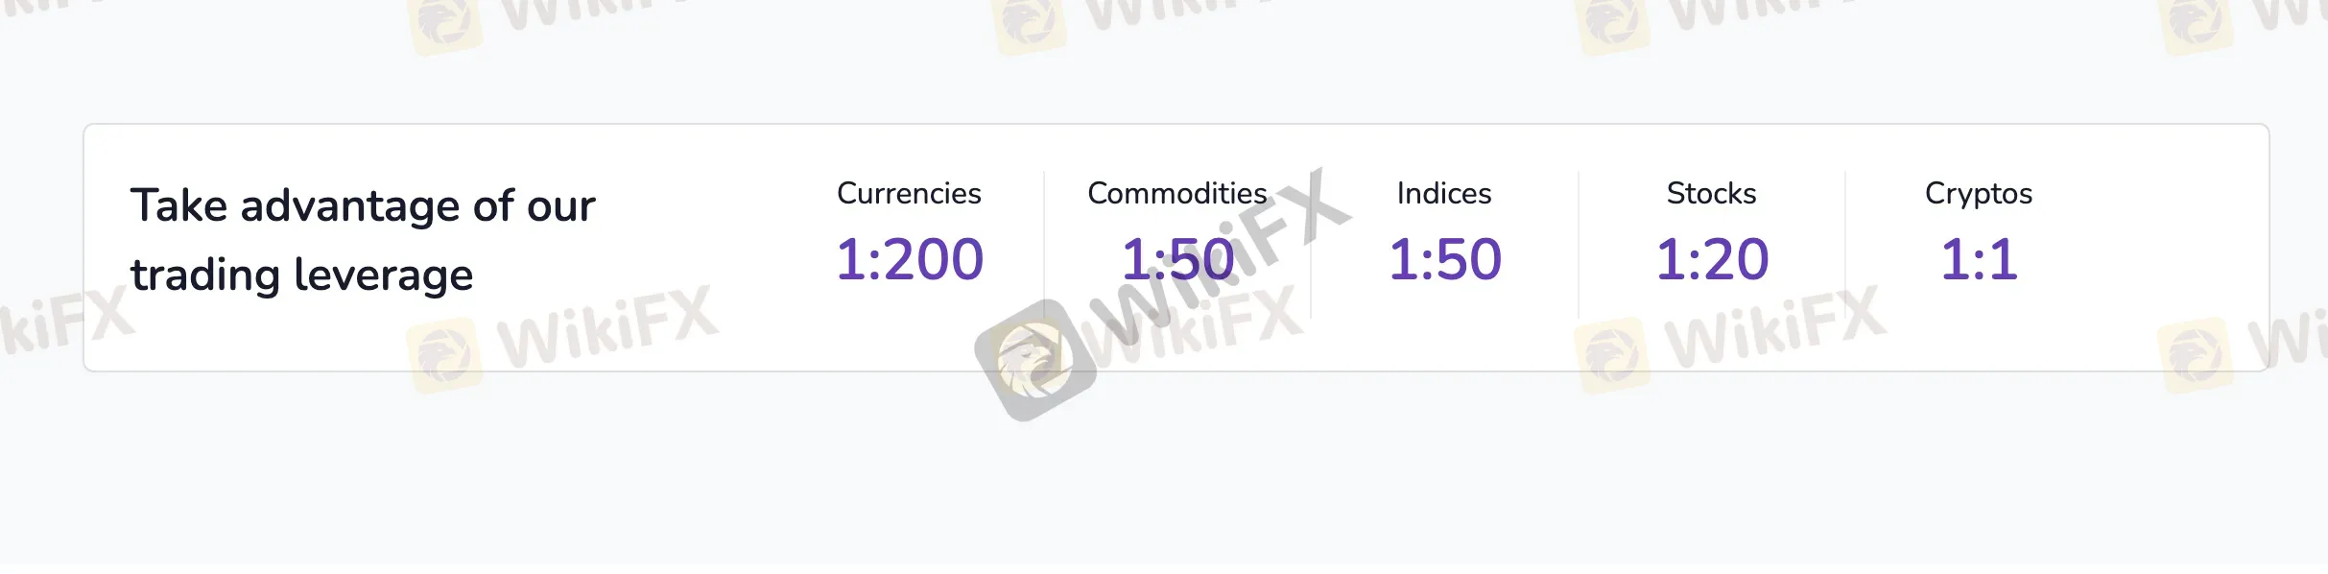2328x574 pixels.
Task: Select the 1:20 stocks leverage value
Action: click(1713, 259)
